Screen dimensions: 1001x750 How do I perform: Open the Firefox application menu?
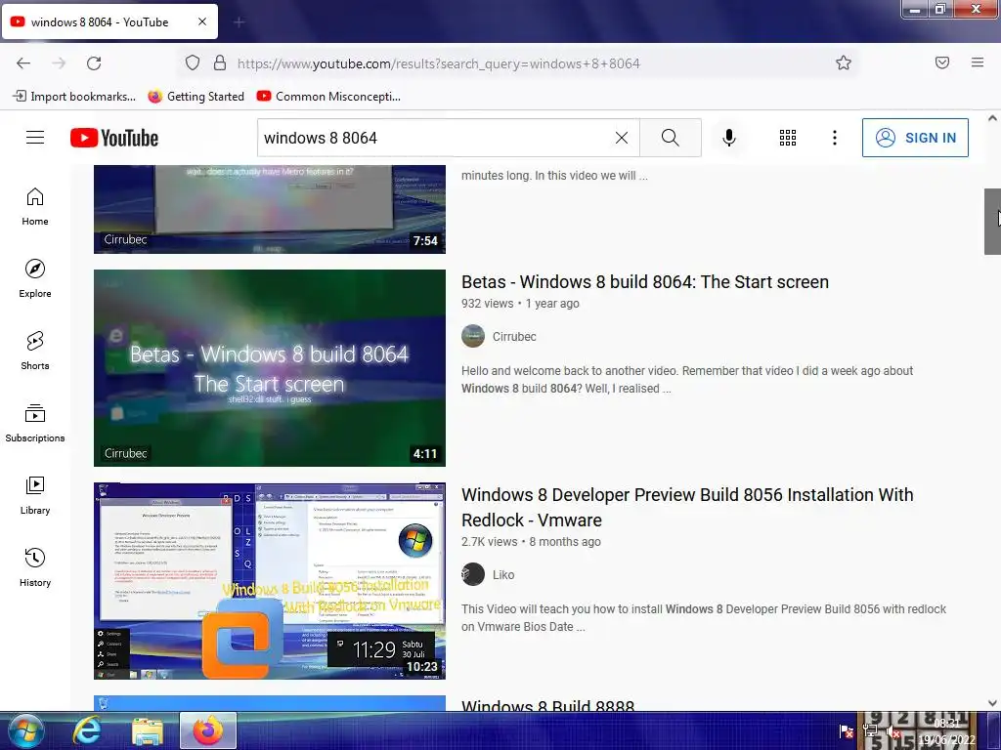pos(978,62)
